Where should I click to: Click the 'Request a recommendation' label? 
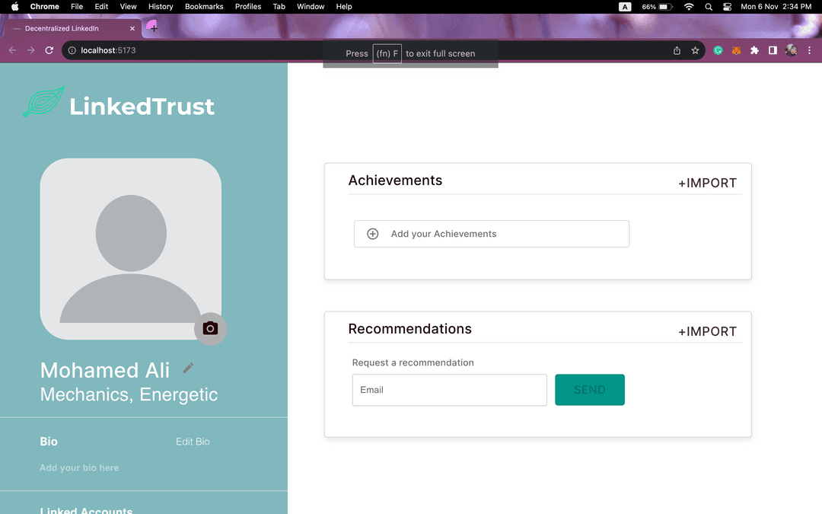tap(413, 362)
